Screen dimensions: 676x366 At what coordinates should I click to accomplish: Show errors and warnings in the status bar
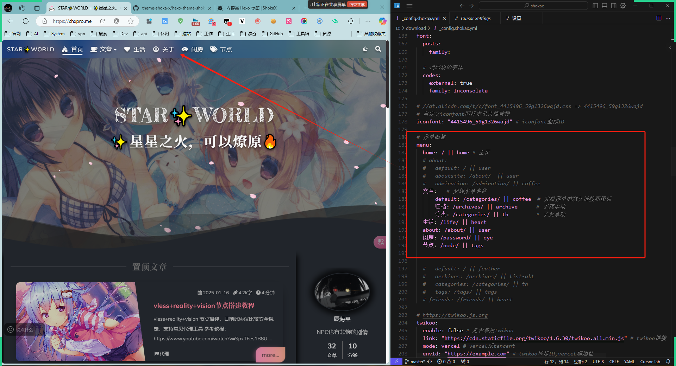446,361
